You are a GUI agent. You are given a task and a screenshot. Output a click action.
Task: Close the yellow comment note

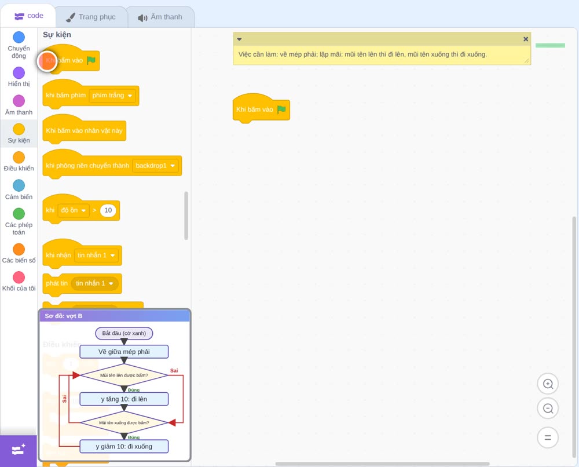[526, 39]
